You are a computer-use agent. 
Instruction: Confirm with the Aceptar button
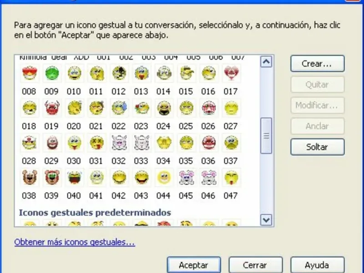point(194,265)
